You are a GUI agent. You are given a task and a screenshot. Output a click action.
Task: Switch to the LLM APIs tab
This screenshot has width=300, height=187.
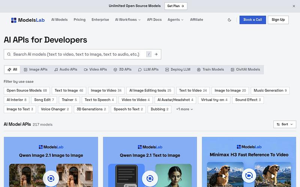point(148,70)
